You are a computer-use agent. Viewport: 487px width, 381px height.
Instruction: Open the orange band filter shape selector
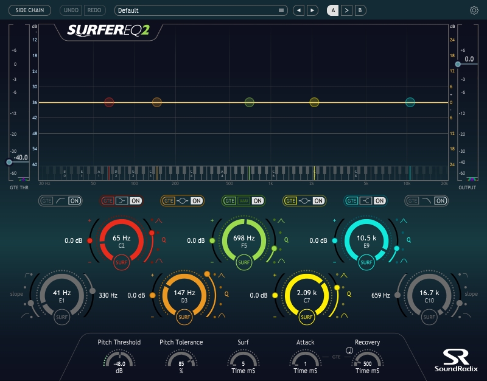182,201
